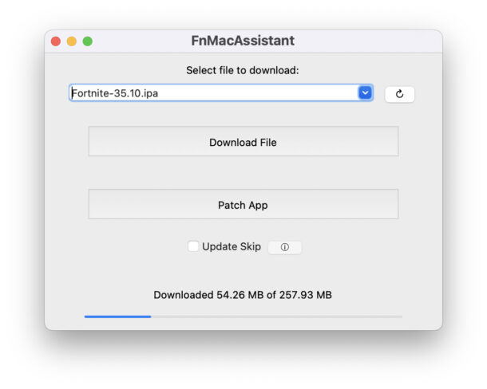Close the FnMacAssistant window with red button
The image size is (487, 389).
(x=56, y=41)
